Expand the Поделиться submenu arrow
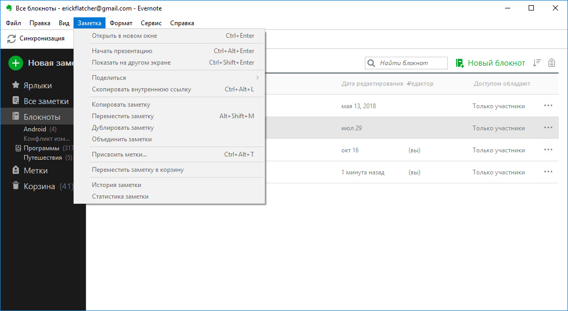 258,78
